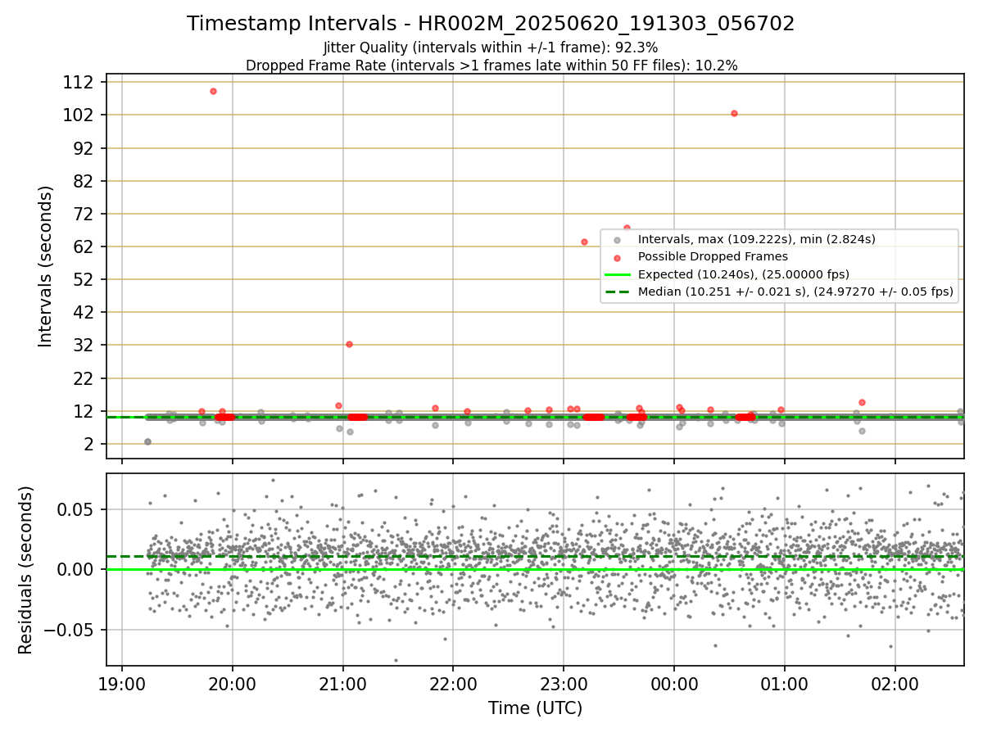Click the '22:00' time tick label
The height and width of the screenshot is (737, 983).
tap(453, 685)
